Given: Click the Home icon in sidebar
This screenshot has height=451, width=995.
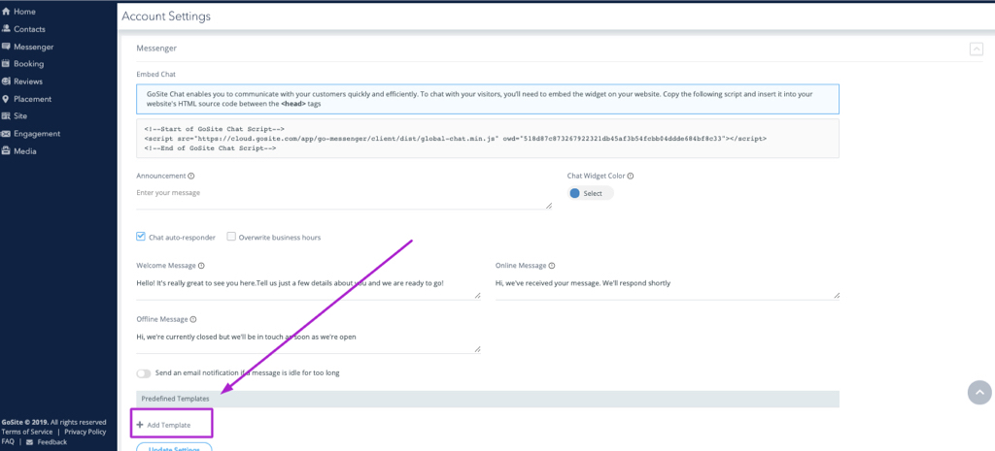Looking at the screenshot, I should coord(7,12).
